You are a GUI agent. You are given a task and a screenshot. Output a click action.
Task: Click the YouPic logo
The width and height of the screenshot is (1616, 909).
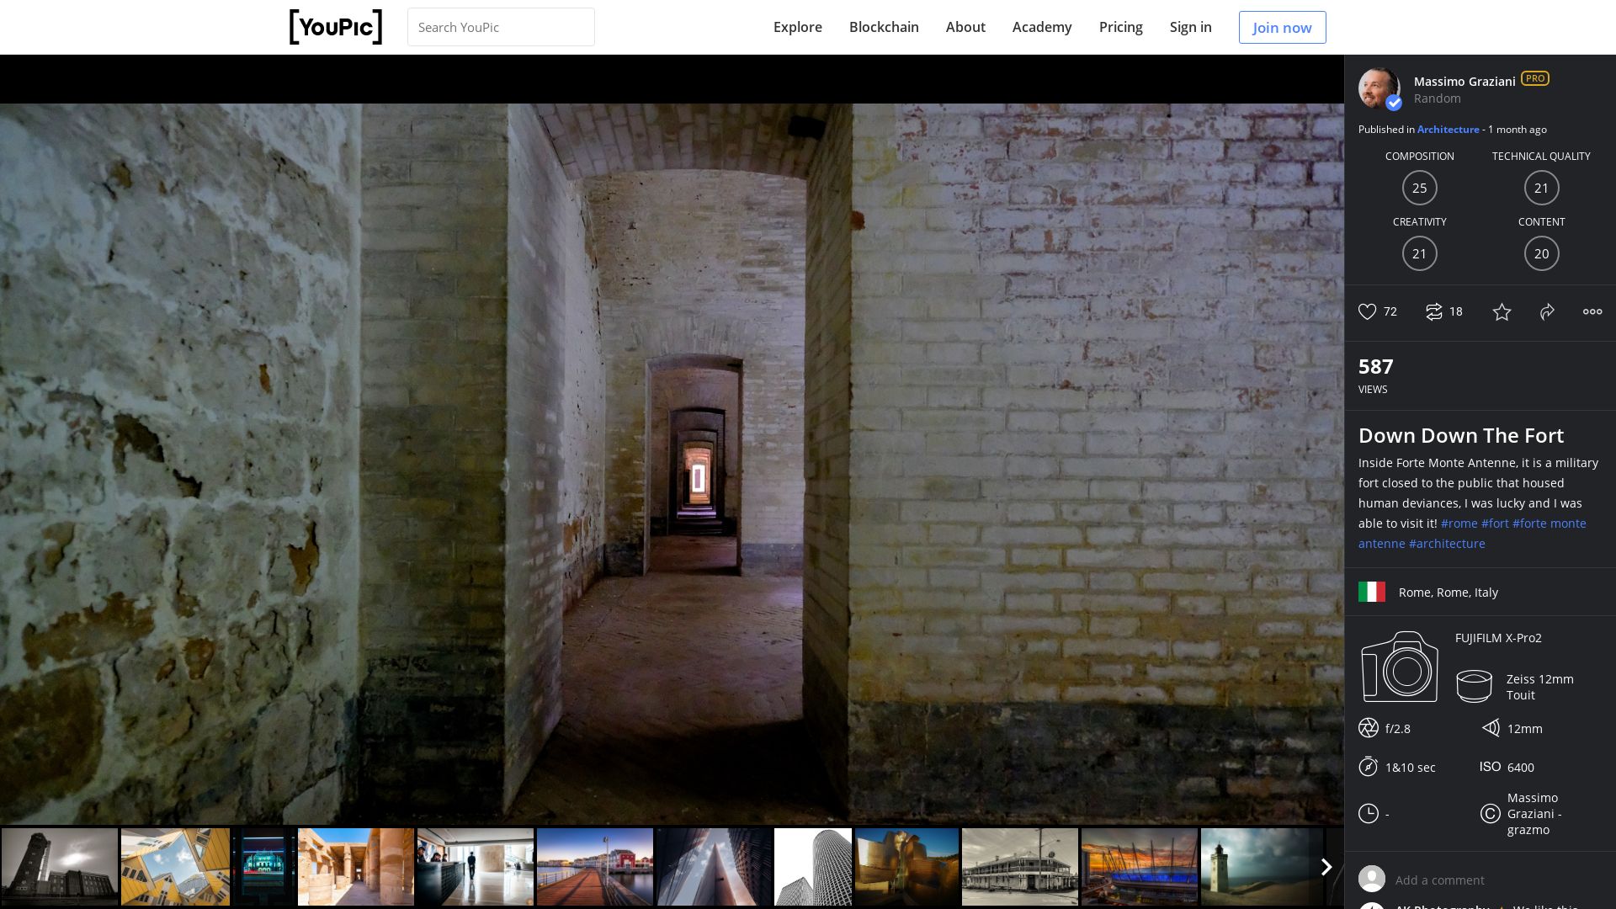[335, 27]
